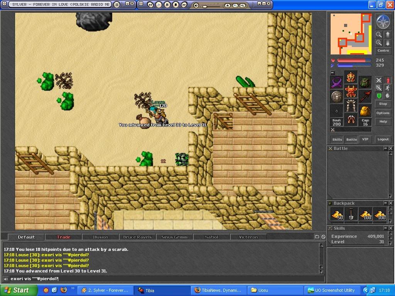Click the Stop button
Viewport: 395px width, 296px height.
tap(383, 104)
